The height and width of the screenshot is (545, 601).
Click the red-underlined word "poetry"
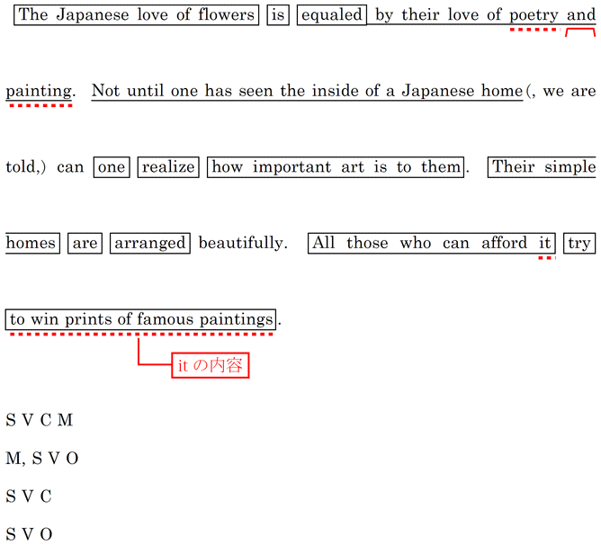point(534,15)
